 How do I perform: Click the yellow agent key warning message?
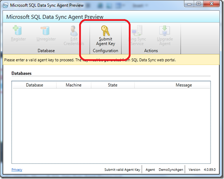click(x=111, y=60)
